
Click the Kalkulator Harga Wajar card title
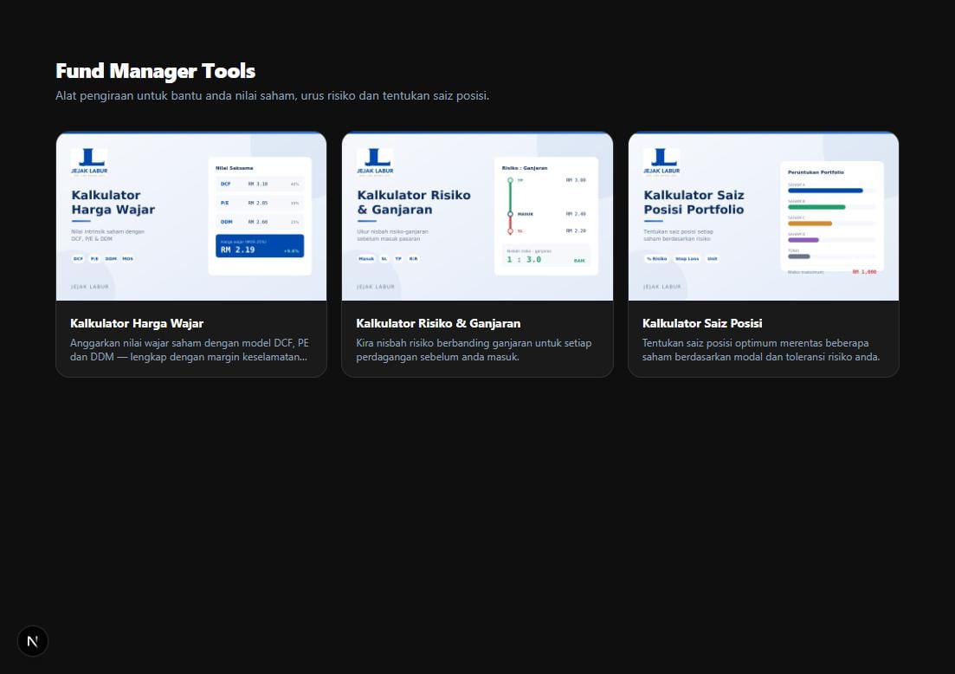point(137,324)
